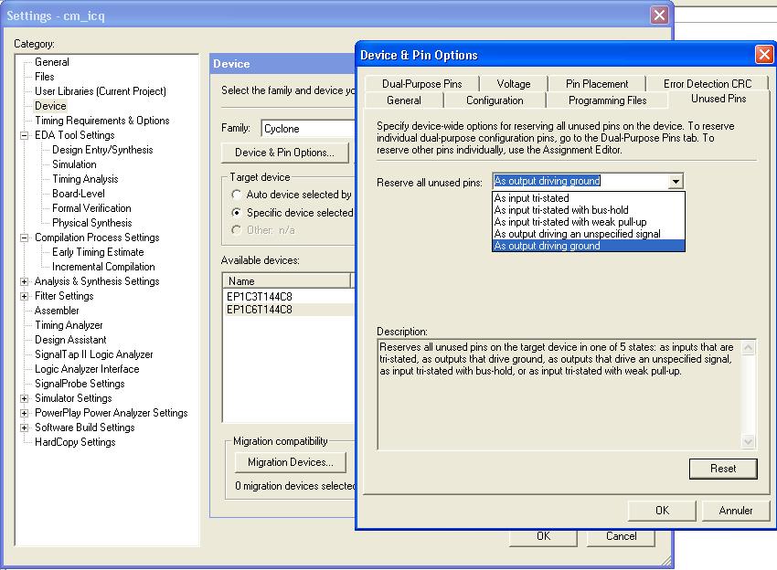Viewport: 777px width, 570px height.
Task: Close the Settings - cm_icq window
Action: pos(659,16)
